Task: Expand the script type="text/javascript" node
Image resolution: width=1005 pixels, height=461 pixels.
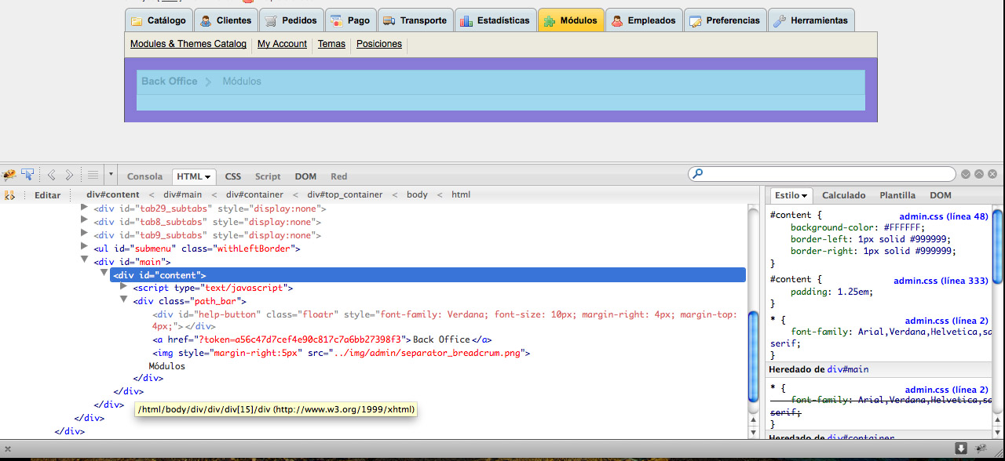Action: coord(124,287)
